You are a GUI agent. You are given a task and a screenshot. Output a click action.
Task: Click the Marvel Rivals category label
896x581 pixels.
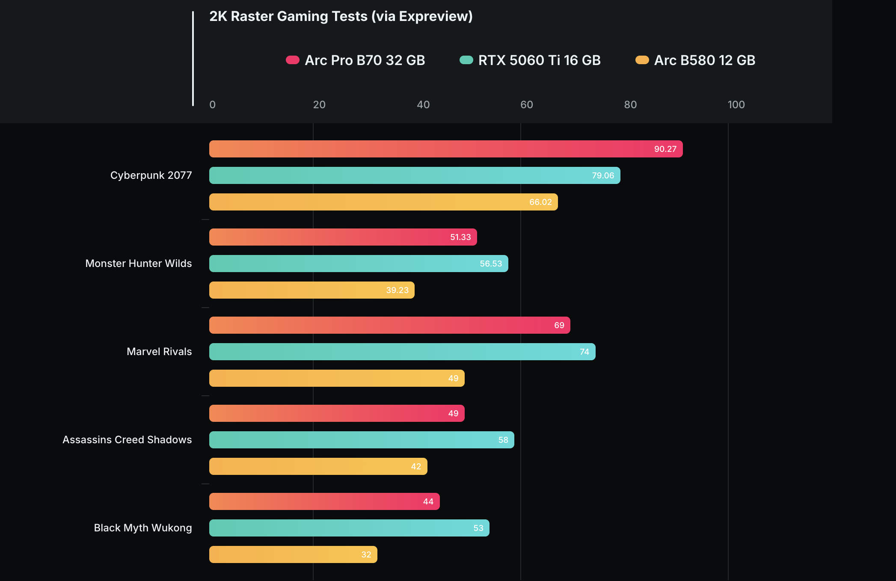pyautogui.click(x=159, y=352)
